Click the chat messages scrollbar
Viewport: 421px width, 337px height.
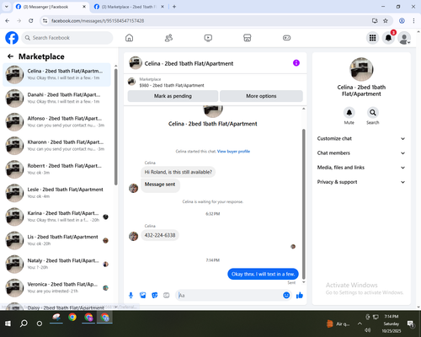click(x=303, y=204)
